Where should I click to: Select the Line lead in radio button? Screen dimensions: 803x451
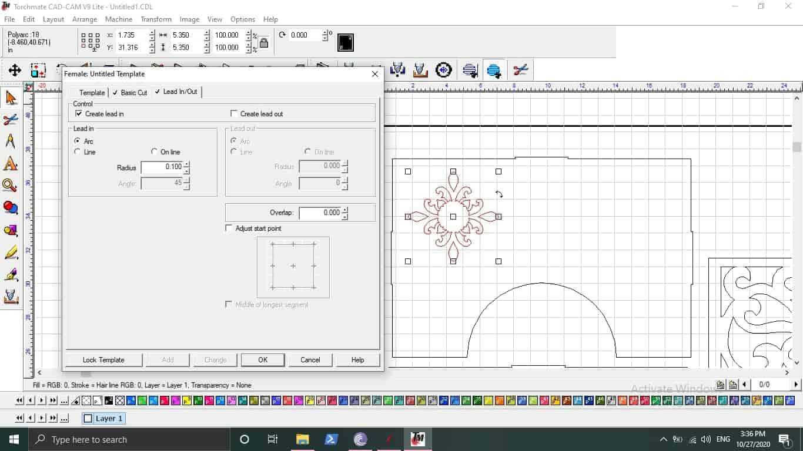pyautogui.click(x=78, y=152)
